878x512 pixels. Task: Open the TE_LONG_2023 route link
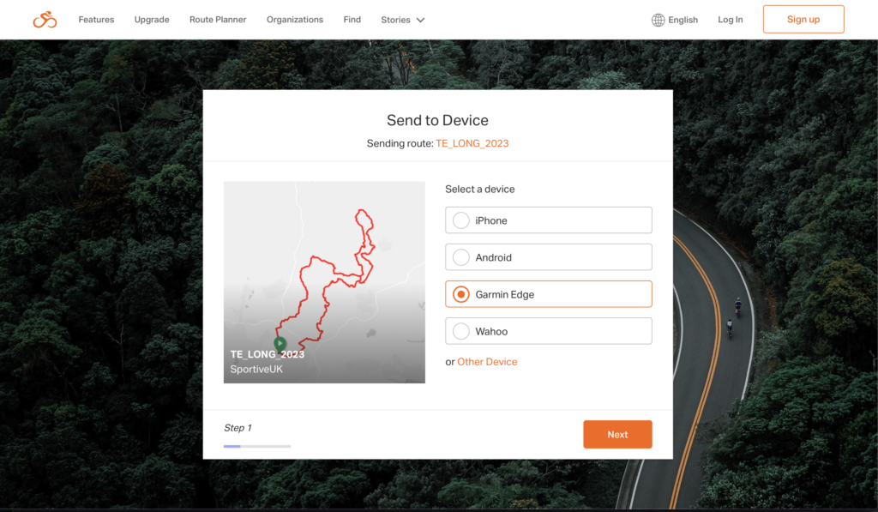pyautogui.click(x=472, y=143)
